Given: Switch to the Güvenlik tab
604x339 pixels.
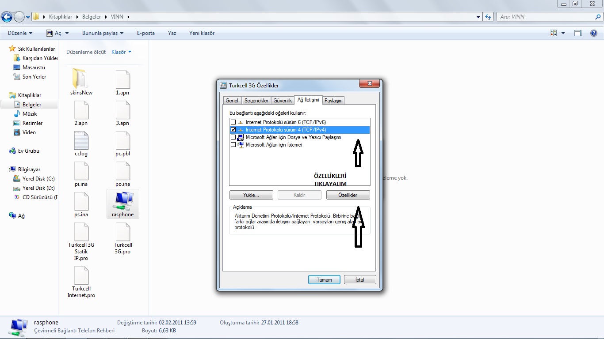Looking at the screenshot, I should [283, 101].
